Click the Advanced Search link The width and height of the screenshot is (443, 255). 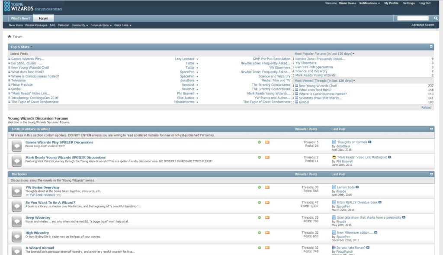[x=422, y=25]
